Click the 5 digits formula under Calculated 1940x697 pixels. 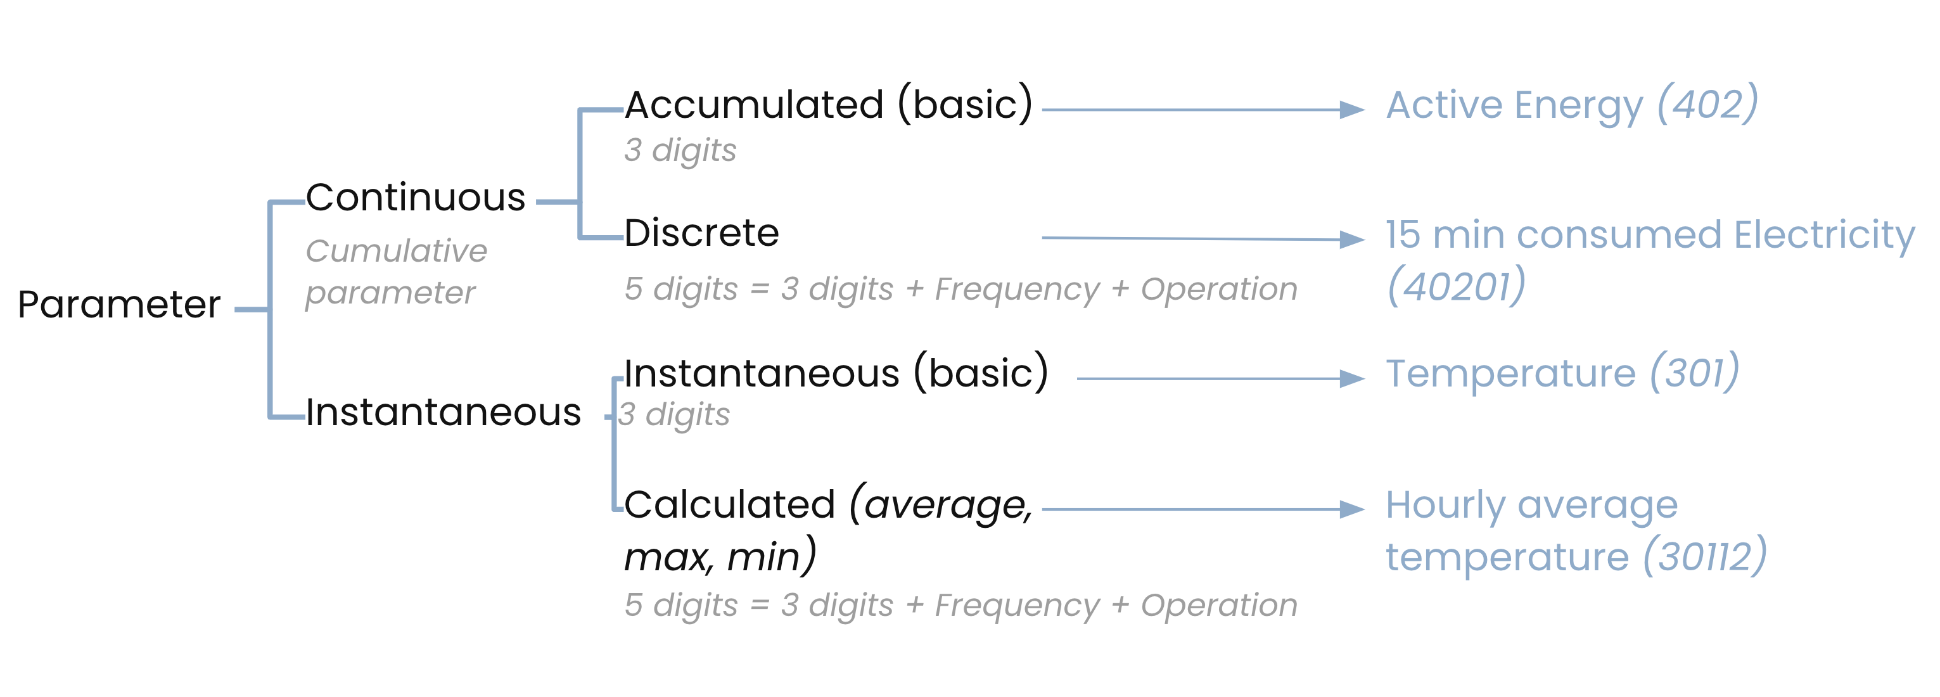pos(960,605)
